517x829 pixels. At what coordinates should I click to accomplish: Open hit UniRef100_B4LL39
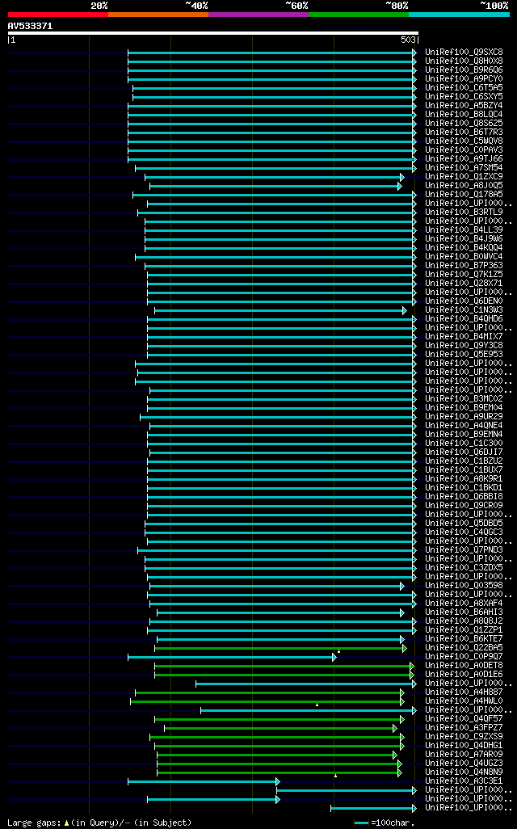coord(464,230)
